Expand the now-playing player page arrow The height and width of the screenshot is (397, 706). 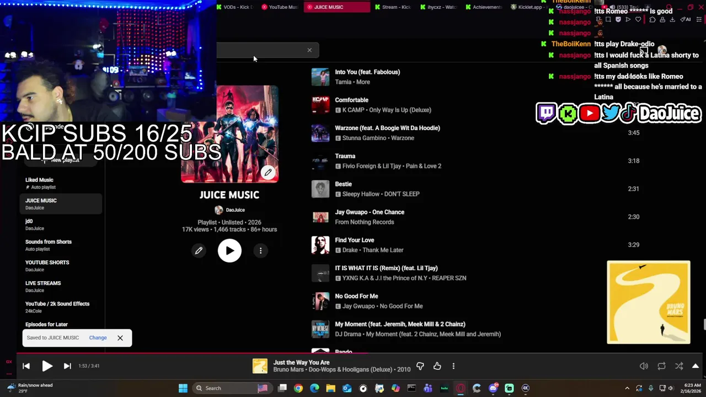pos(696,366)
